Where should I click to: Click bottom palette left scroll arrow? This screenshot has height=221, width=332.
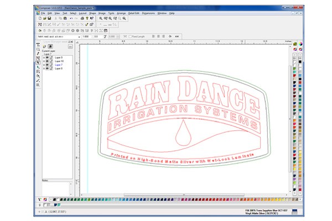click(50, 199)
